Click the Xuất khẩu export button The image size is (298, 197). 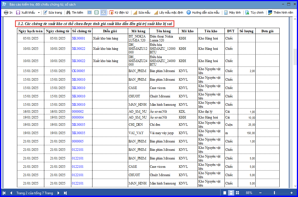click(26, 13)
